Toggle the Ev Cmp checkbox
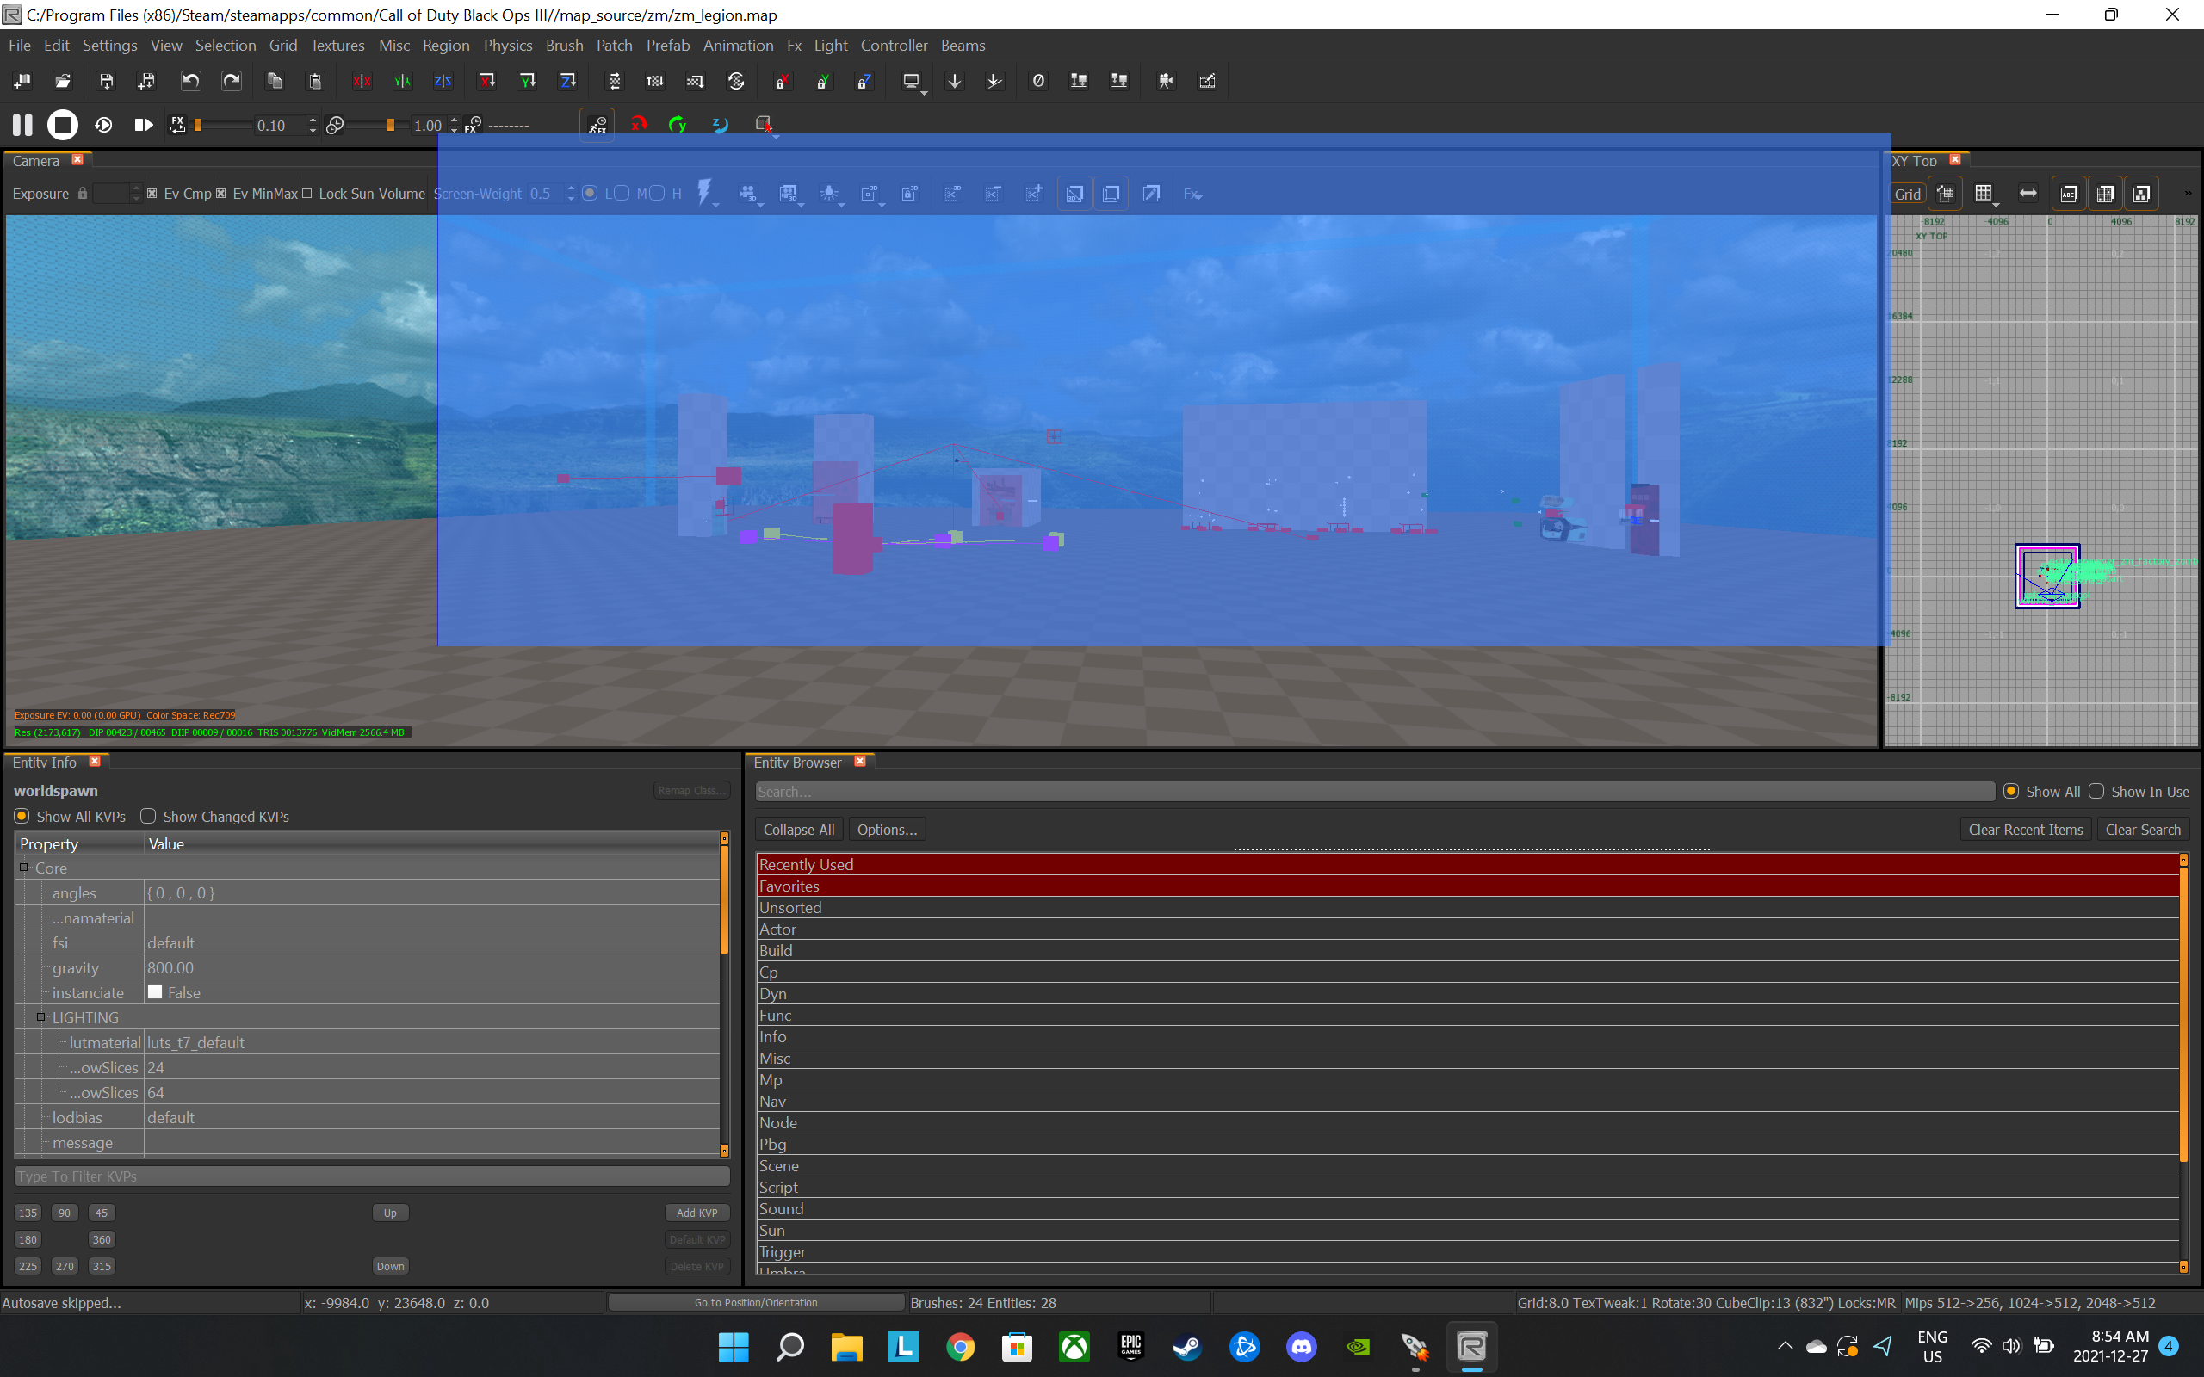Image resolution: width=2204 pixels, height=1377 pixels. point(152,193)
